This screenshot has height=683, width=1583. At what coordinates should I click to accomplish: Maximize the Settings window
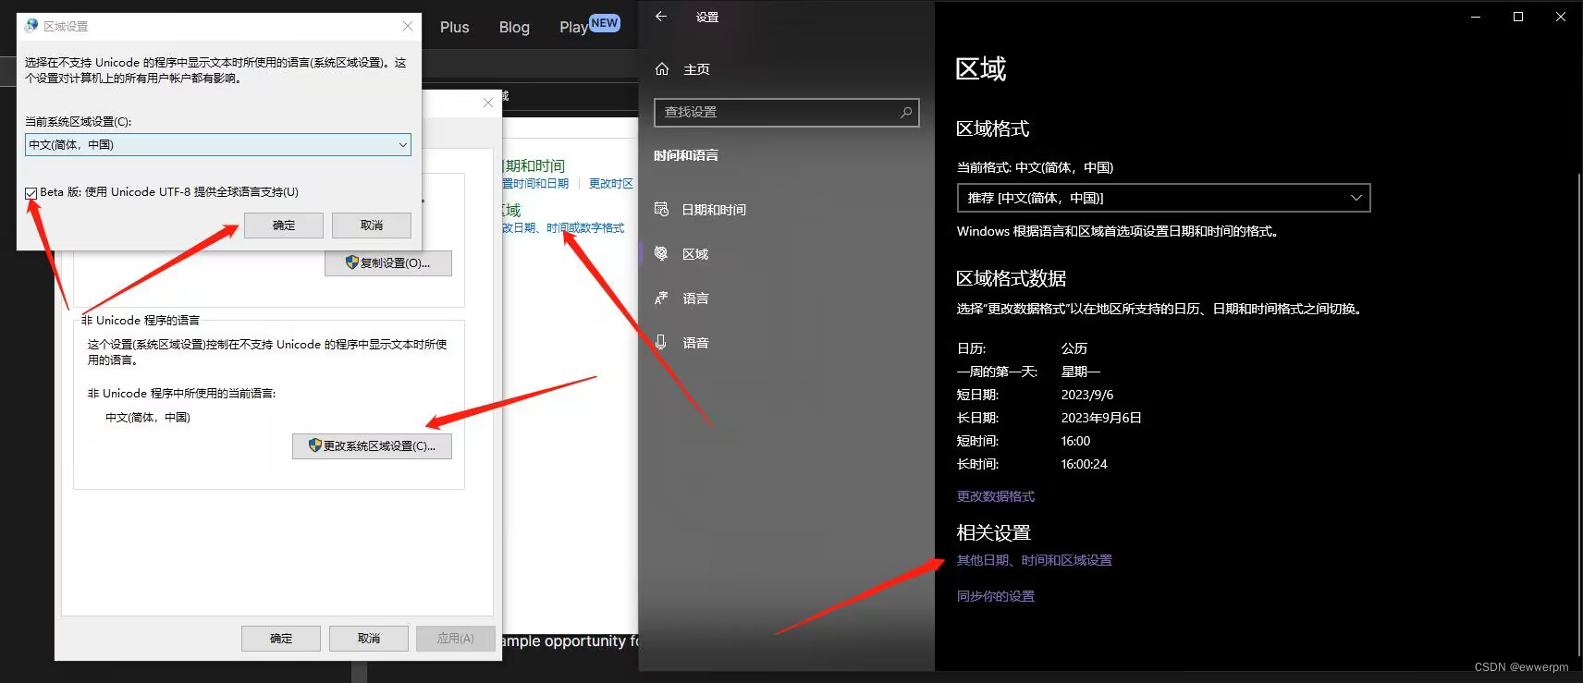(1517, 17)
